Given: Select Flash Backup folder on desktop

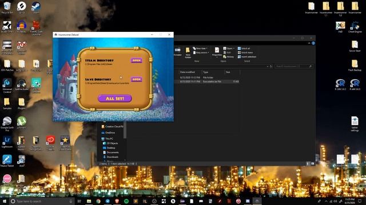Looking at the screenshot, I should 355,65.
